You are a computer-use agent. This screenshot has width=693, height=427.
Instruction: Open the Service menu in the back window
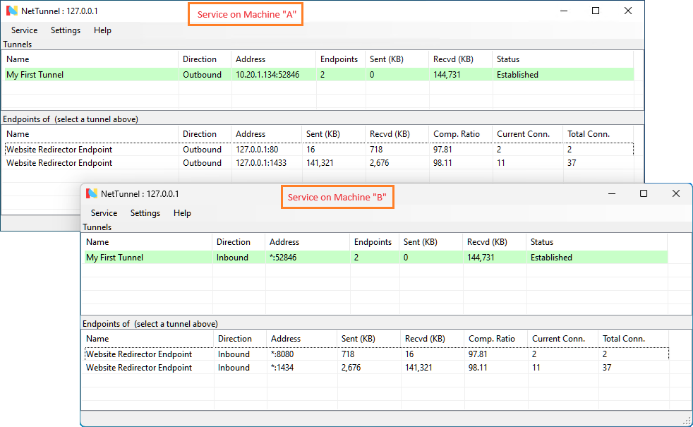coord(24,30)
